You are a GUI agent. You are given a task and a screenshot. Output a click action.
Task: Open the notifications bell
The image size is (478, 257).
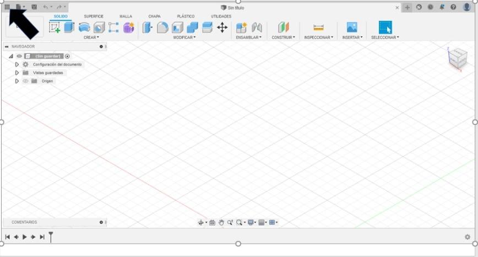[x=442, y=7]
